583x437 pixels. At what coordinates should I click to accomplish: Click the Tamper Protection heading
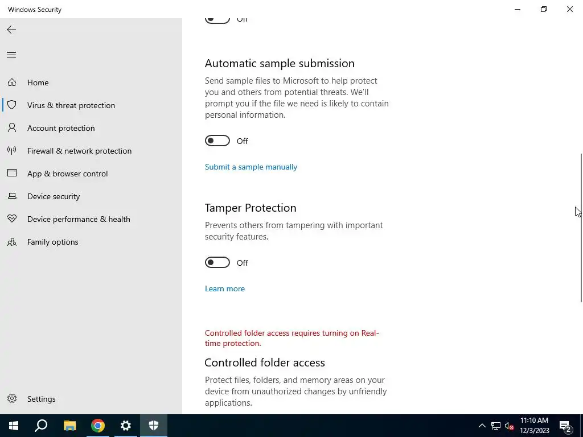(x=251, y=208)
